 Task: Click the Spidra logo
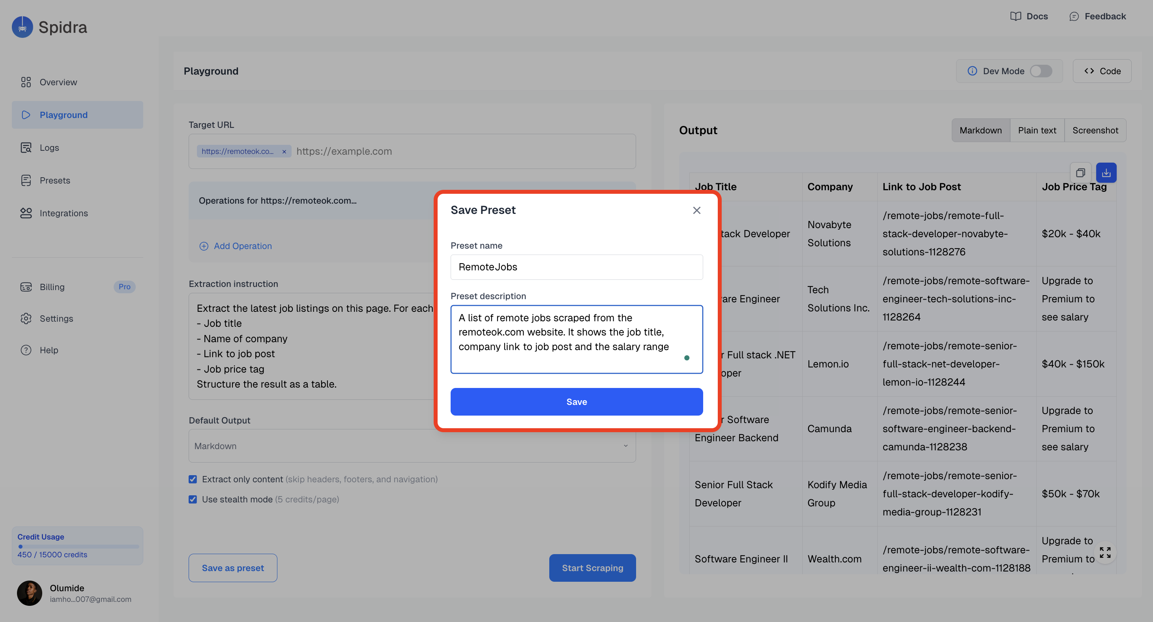(x=22, y=27)
